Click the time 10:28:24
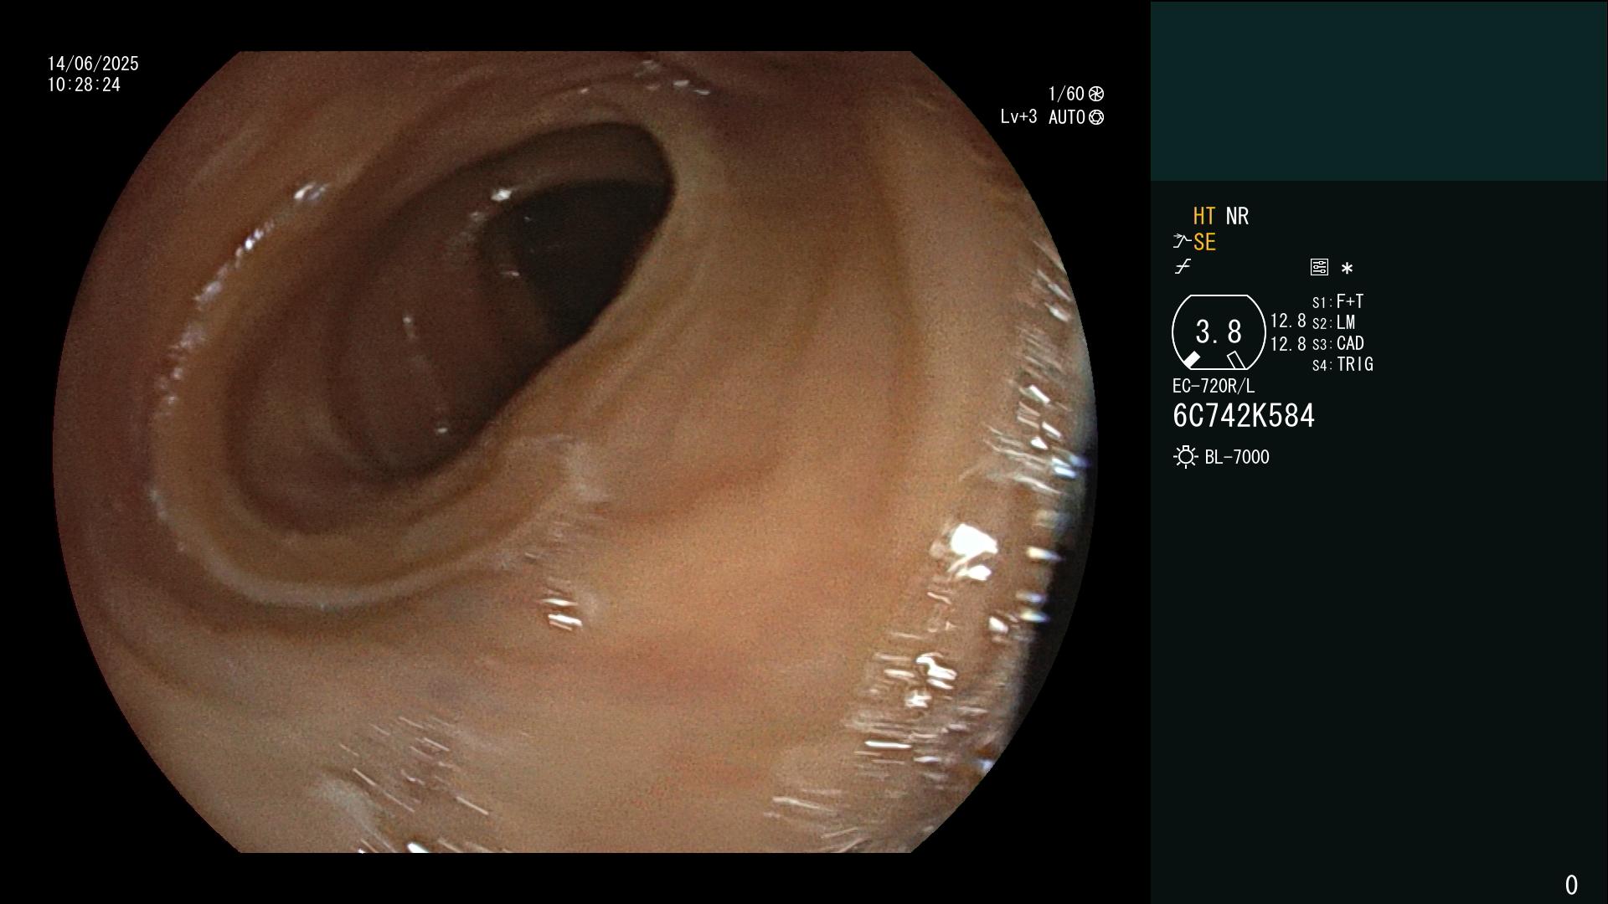Image resolution: width=1608 pixels, height=904 pixels. [x=84, y=85]
